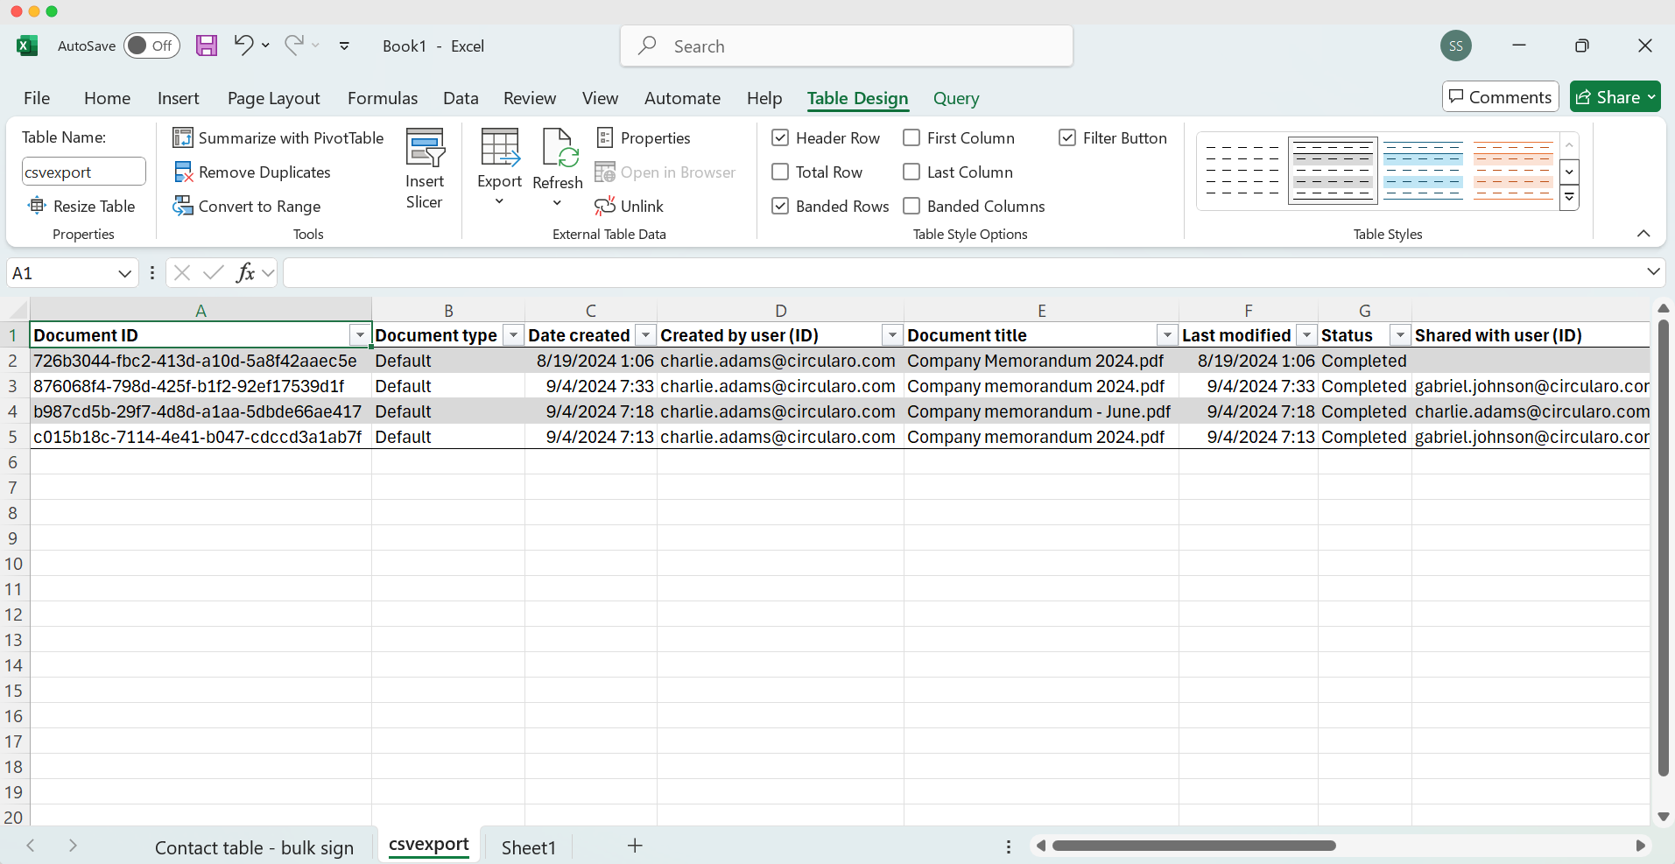Toggle AutoSave switch on
This screenshot has height=864, width=1675.
151,46
